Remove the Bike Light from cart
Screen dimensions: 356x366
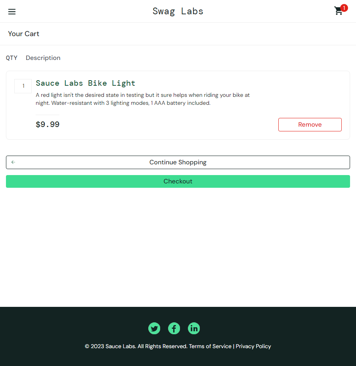(x=310, y=125)
